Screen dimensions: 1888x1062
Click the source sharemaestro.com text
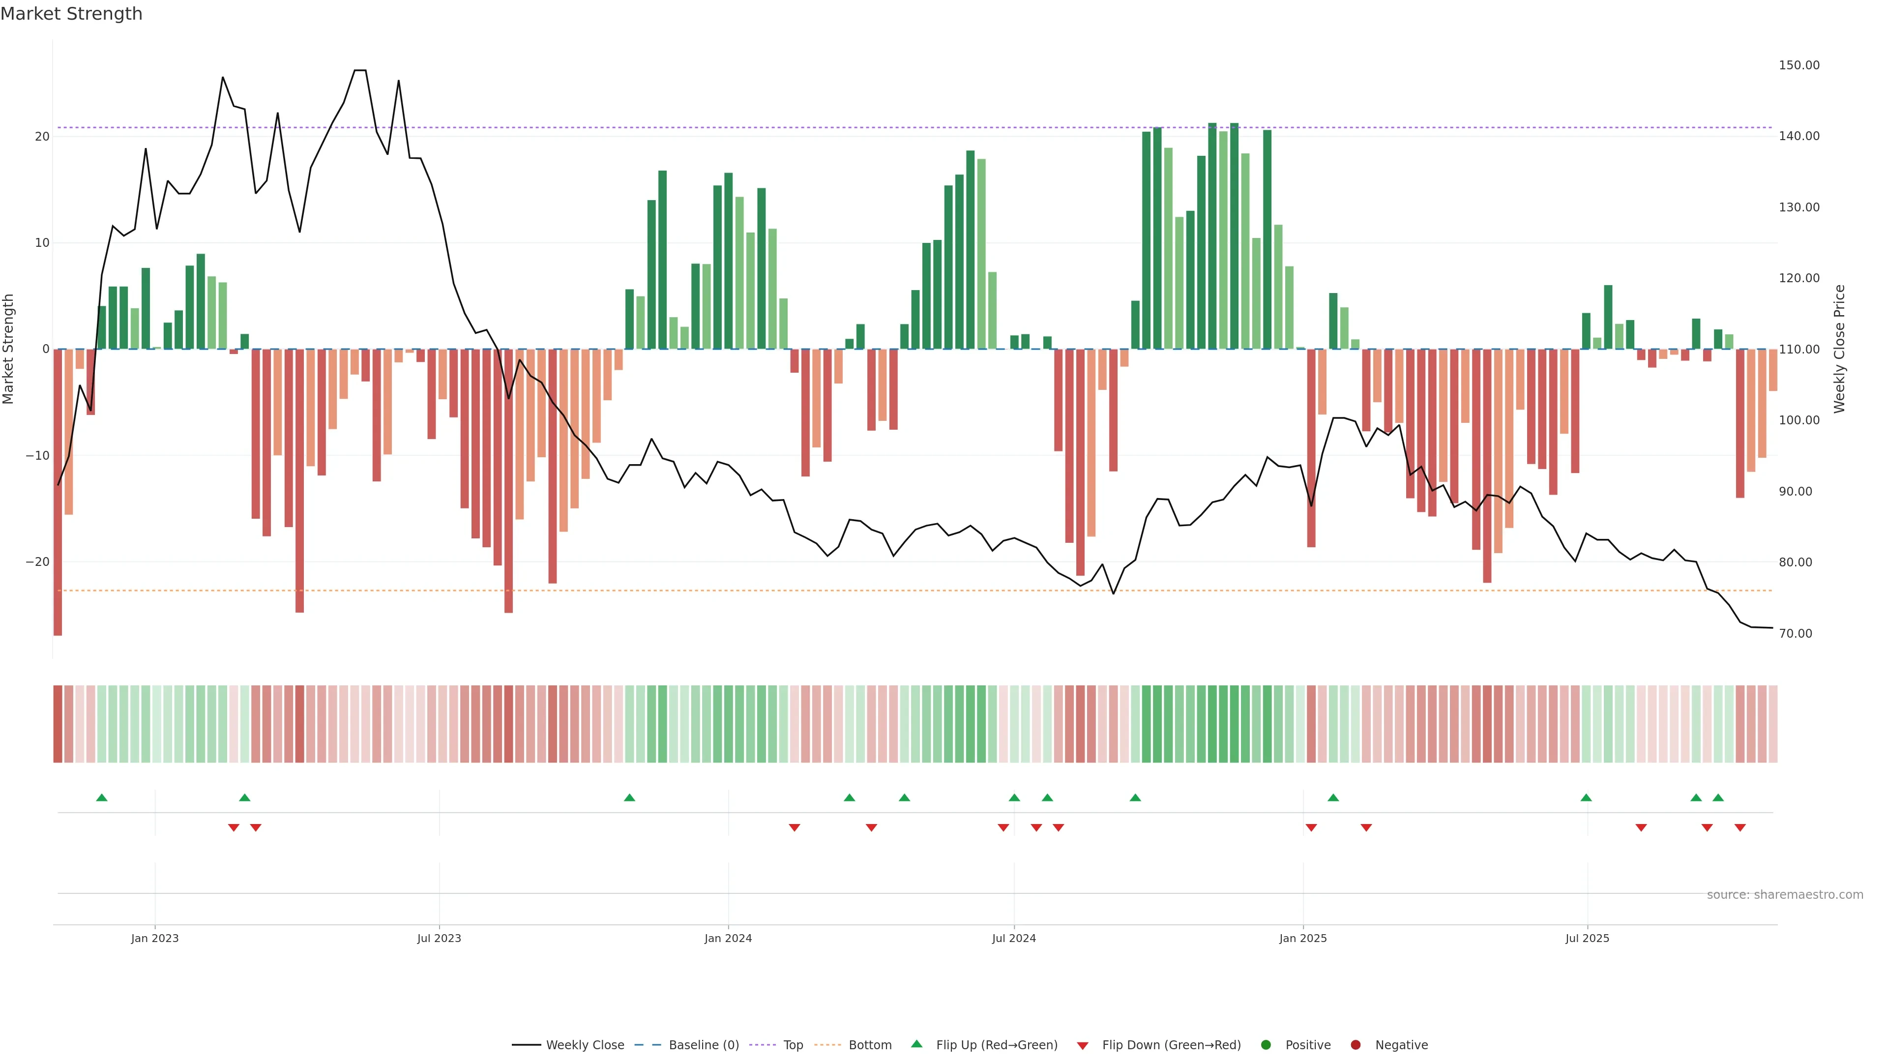1785,895
